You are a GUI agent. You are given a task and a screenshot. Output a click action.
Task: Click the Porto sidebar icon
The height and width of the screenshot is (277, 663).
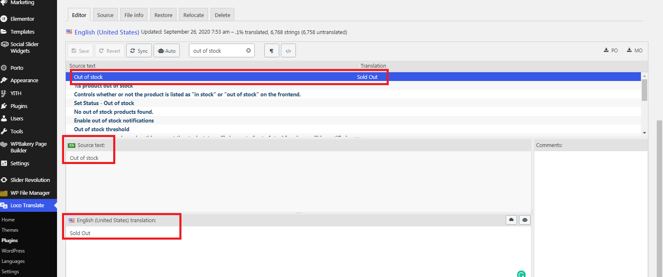click(4, 68)
